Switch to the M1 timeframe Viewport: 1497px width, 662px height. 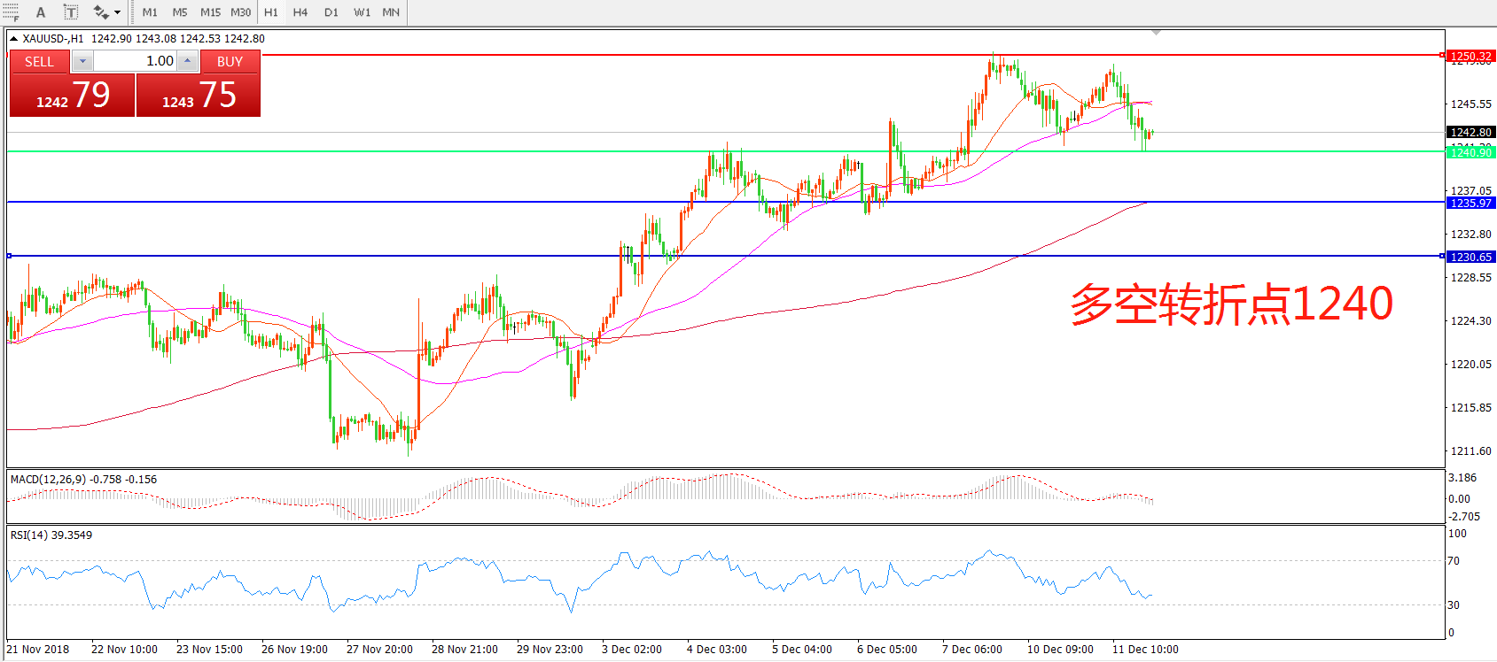click(x=150, y=12)
